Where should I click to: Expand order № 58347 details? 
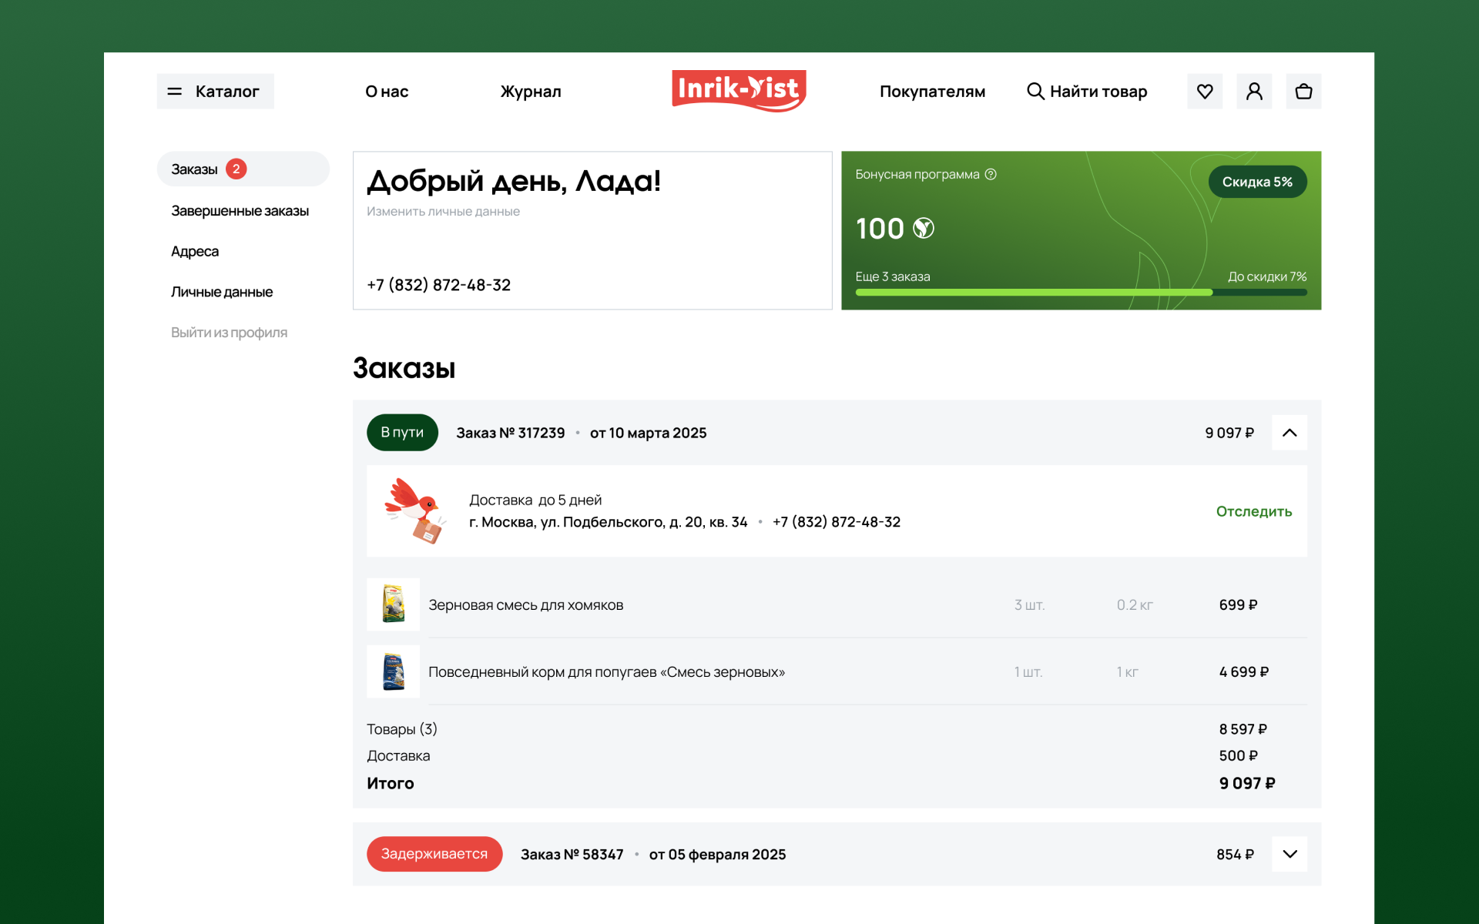click(x=1289, y=854)
